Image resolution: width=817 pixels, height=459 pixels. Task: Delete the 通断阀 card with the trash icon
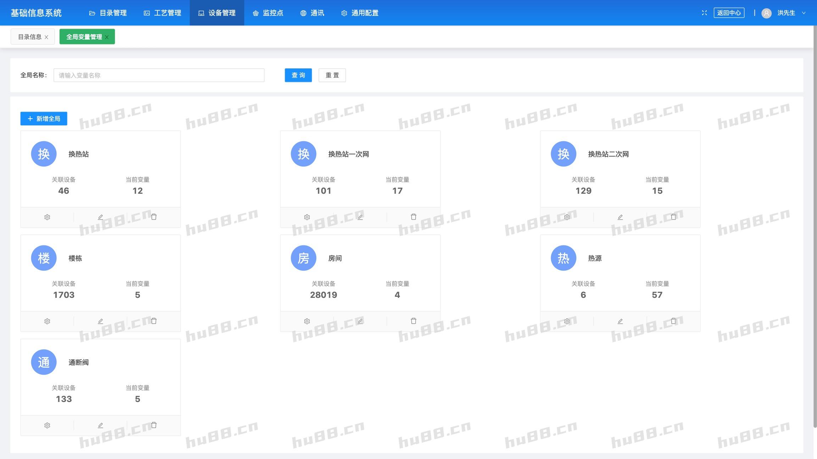click(154, 425)
